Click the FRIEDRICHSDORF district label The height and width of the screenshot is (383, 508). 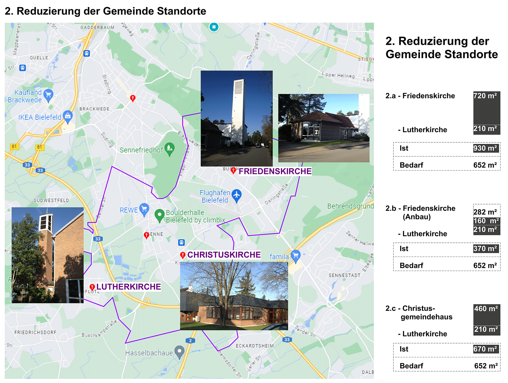36,332
